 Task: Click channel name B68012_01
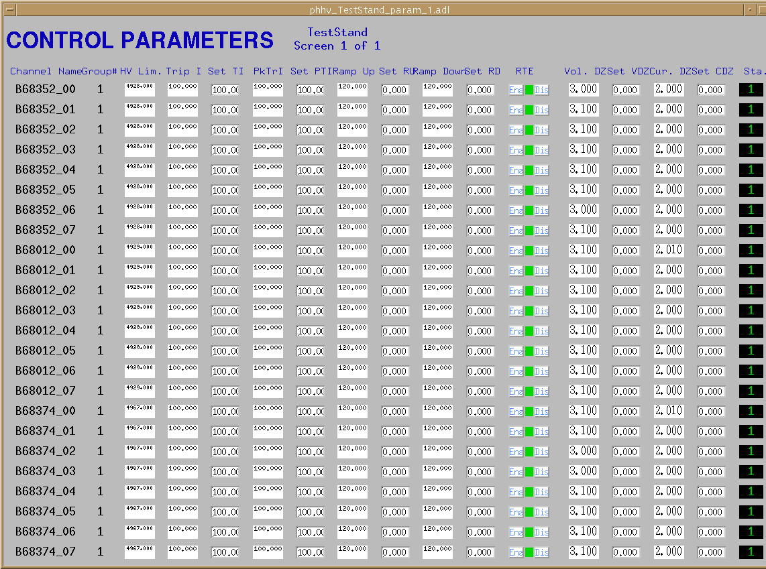coord(46,270)
